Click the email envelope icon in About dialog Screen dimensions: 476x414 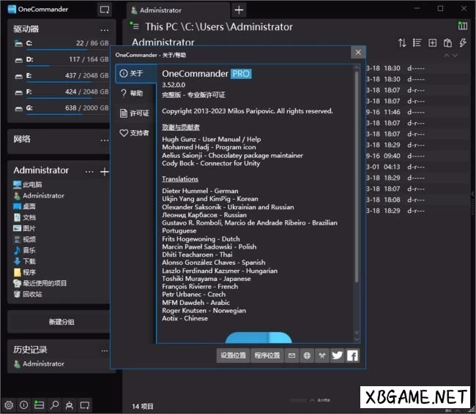coord(292,355)
